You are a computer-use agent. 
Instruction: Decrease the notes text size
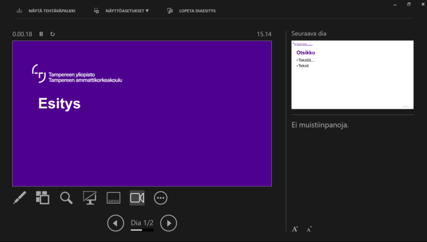click(x=309, y=229)
